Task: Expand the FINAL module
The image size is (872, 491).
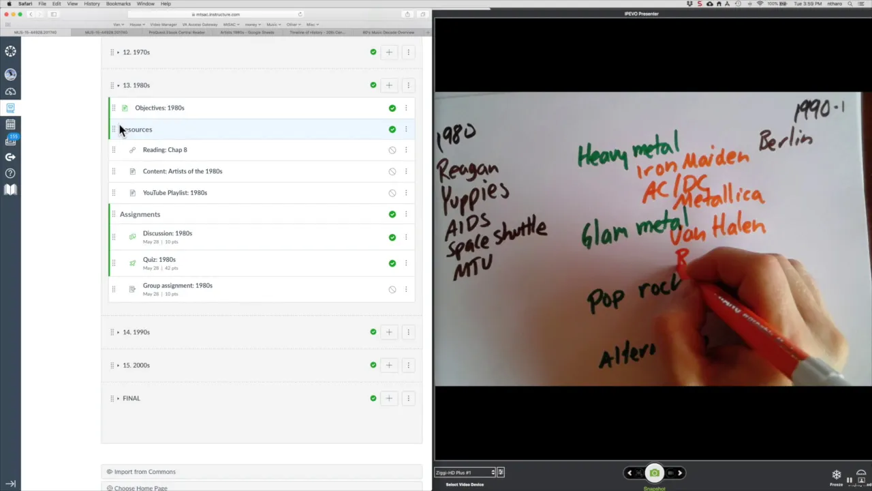Action: (x=118, y=398)
